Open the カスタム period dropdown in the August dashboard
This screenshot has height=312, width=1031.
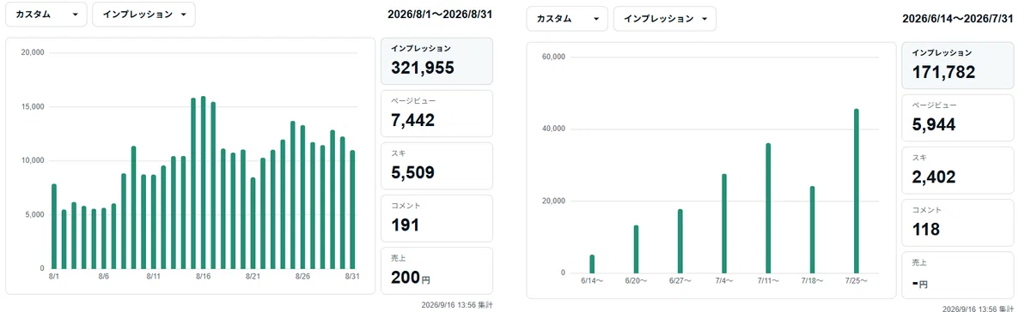[x=46, y=15]
